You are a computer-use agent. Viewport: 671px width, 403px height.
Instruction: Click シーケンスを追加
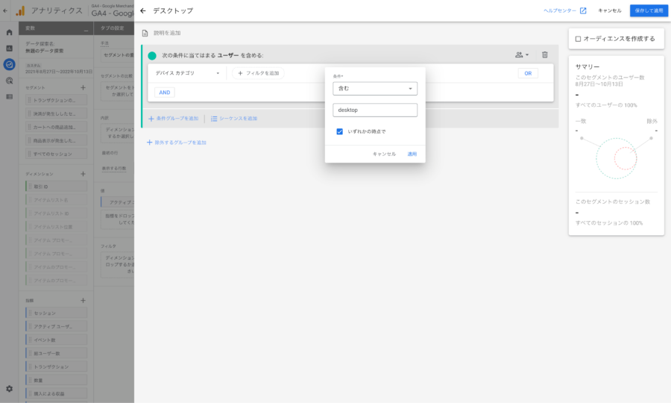coord(233,119)
